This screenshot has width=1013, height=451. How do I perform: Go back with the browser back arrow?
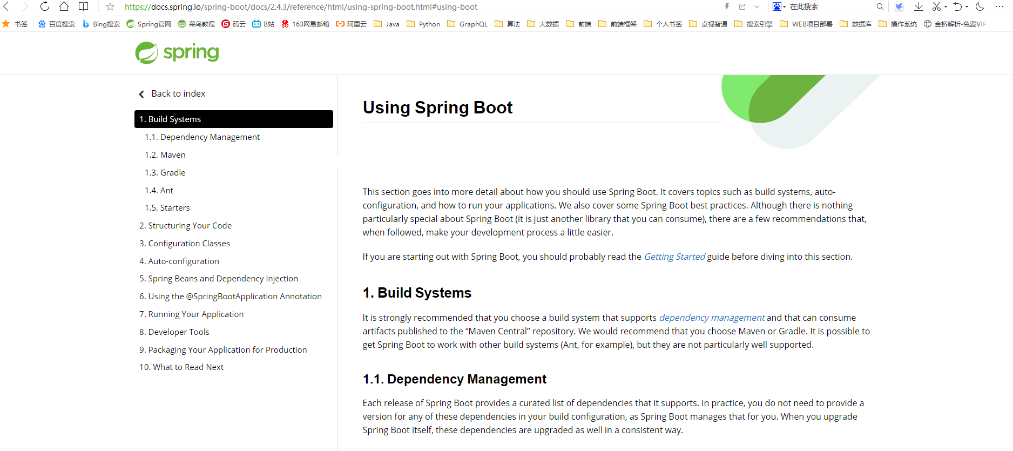[6, 6]
